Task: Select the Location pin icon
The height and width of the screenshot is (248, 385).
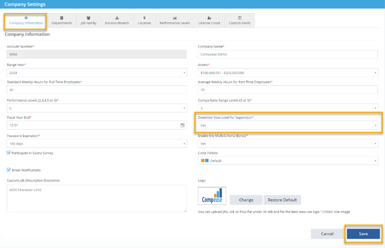Action: coord(144,17)
